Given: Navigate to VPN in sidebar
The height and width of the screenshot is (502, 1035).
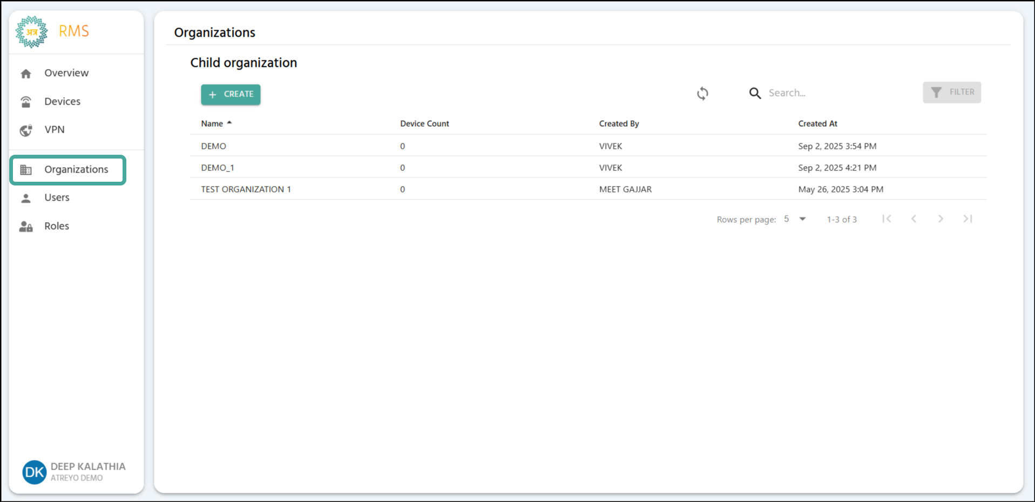Looking at the screenshot, I should point(54,129).
